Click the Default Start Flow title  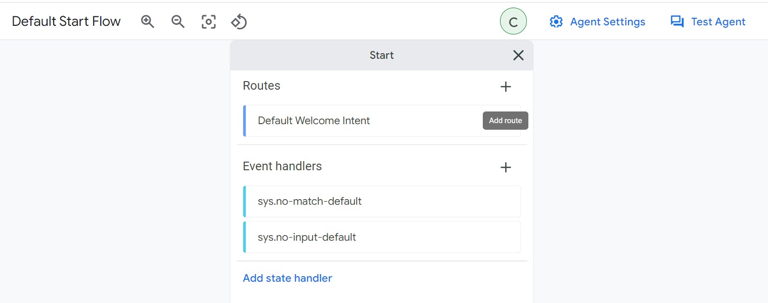click(66, 21)
